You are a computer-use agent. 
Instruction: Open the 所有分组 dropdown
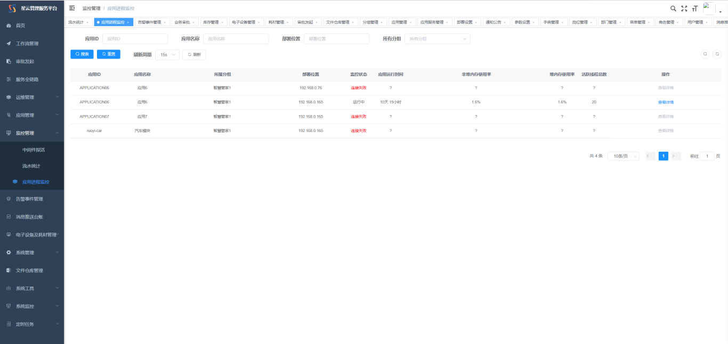tap(437, 39)
